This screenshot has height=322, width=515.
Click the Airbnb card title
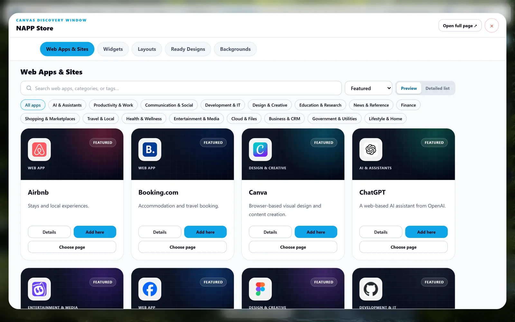click(x=38, y=192)
